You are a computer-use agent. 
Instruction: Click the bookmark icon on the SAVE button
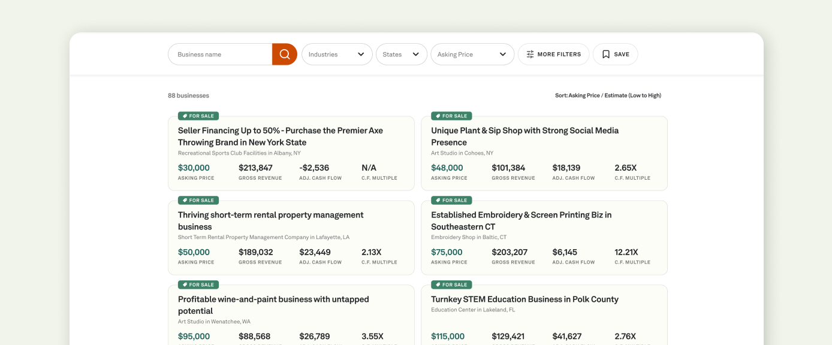click(606, 54)
